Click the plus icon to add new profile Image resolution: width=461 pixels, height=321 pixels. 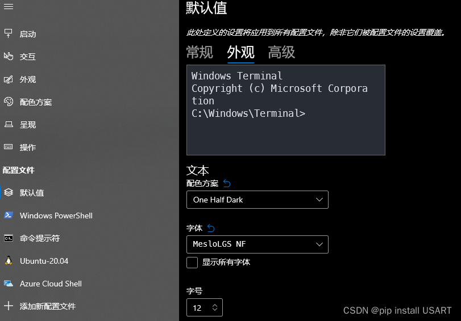[9, 306]
